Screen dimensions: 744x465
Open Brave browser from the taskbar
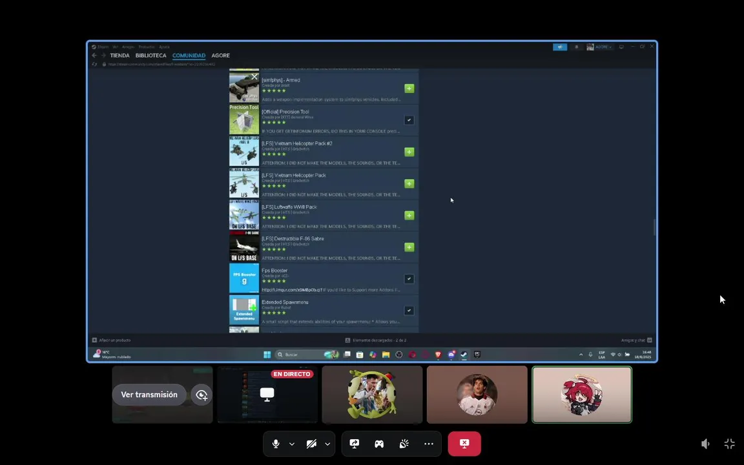(438, 355)
